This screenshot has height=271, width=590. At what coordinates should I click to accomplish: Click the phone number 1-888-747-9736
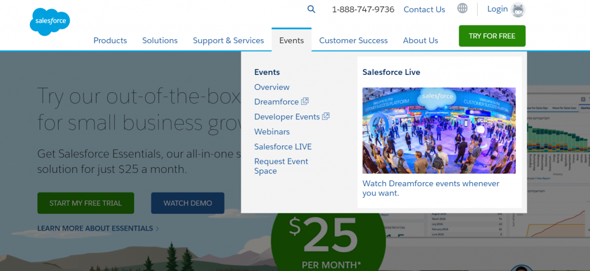tap(363, 9)
